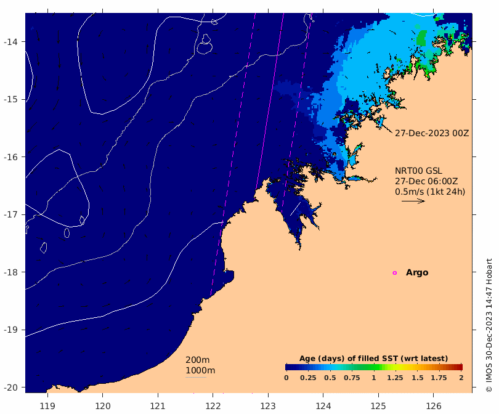Click the colorbar tick label 0.5

[x=330, y=378]
